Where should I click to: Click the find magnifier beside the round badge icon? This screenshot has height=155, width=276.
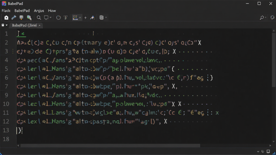tap(262, 17)
